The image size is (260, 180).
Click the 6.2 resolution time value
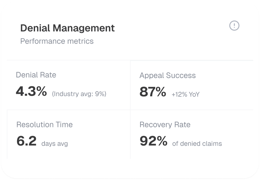27,141
